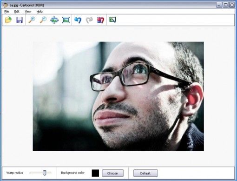Zoom out with the minus magnifier
The height and width of the screenshot is (181, 237).
(x=43, y=20)
